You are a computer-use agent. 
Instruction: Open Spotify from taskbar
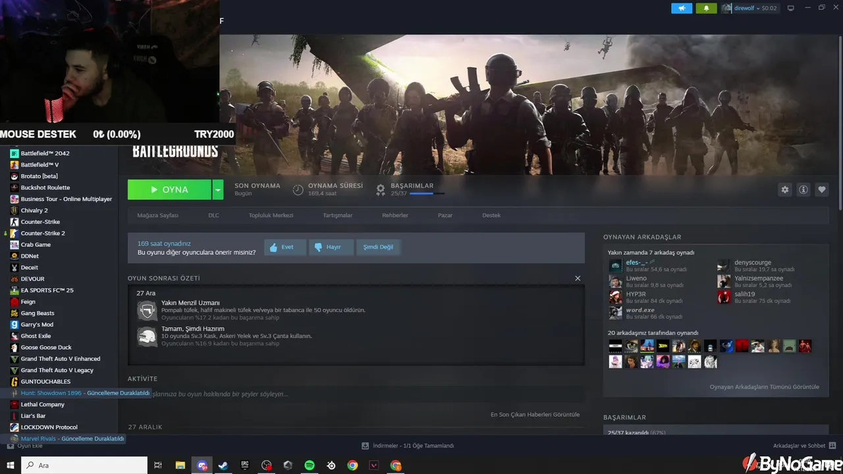point(310,465)
